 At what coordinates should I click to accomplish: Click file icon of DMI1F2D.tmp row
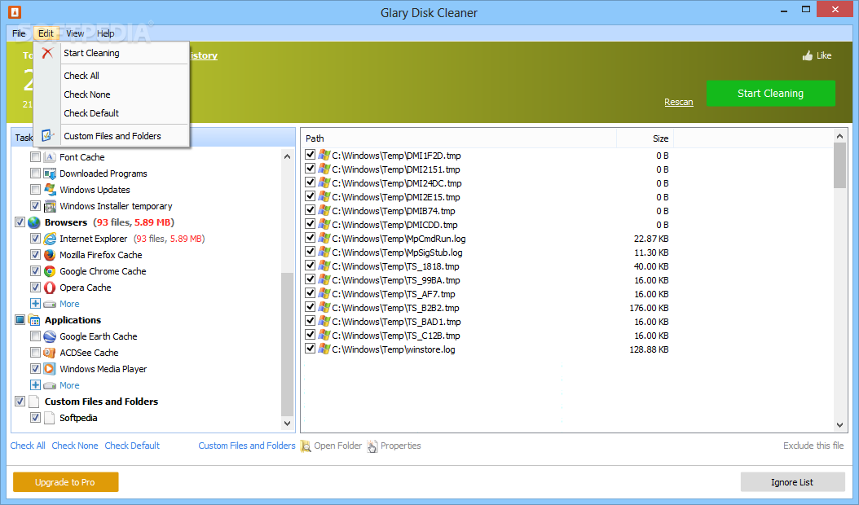[324, 155]
